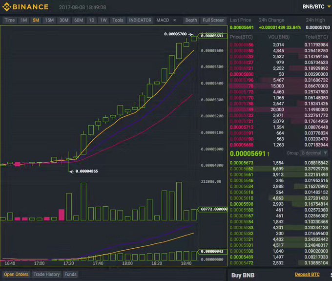Viewport: 332px width, 281px height.
Task: Click the BNB/BTC pair name
Action: point(313,6)
